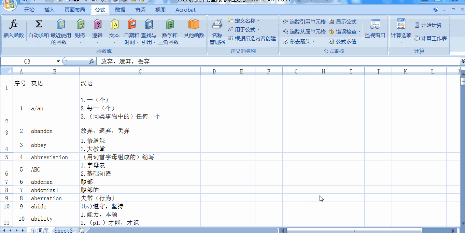Viewport: 465px width, 233px height.
Task: Expand the Financial (财务) dropdown arrow
Action: click(80, 42)
